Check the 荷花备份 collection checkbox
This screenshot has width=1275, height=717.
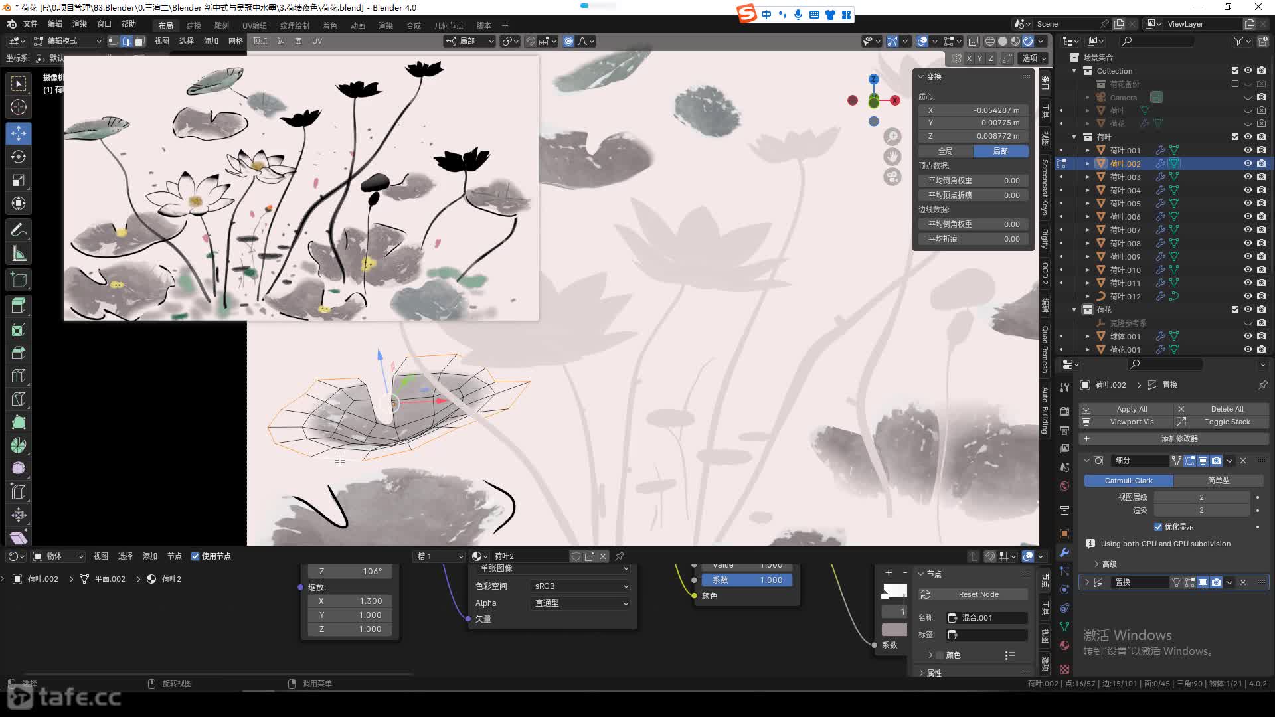click(x=1235, y=84)
